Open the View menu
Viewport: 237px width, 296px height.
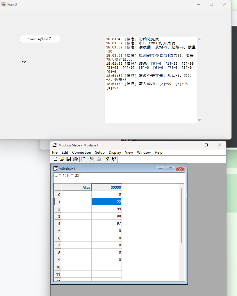click(x=129, y=152)
